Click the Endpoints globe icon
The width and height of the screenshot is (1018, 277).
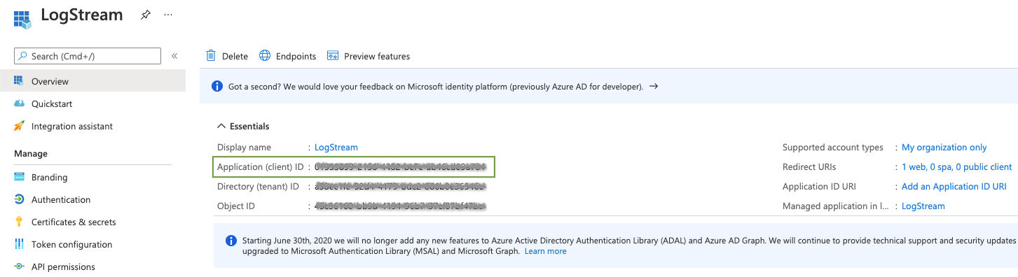(265, 56)
